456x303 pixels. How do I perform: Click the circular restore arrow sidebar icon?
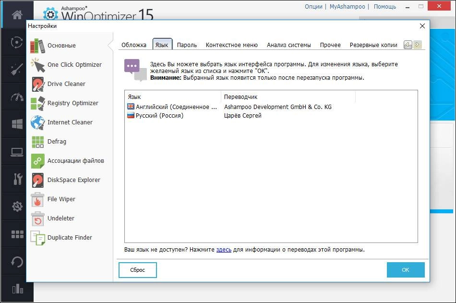pos(17,261)
